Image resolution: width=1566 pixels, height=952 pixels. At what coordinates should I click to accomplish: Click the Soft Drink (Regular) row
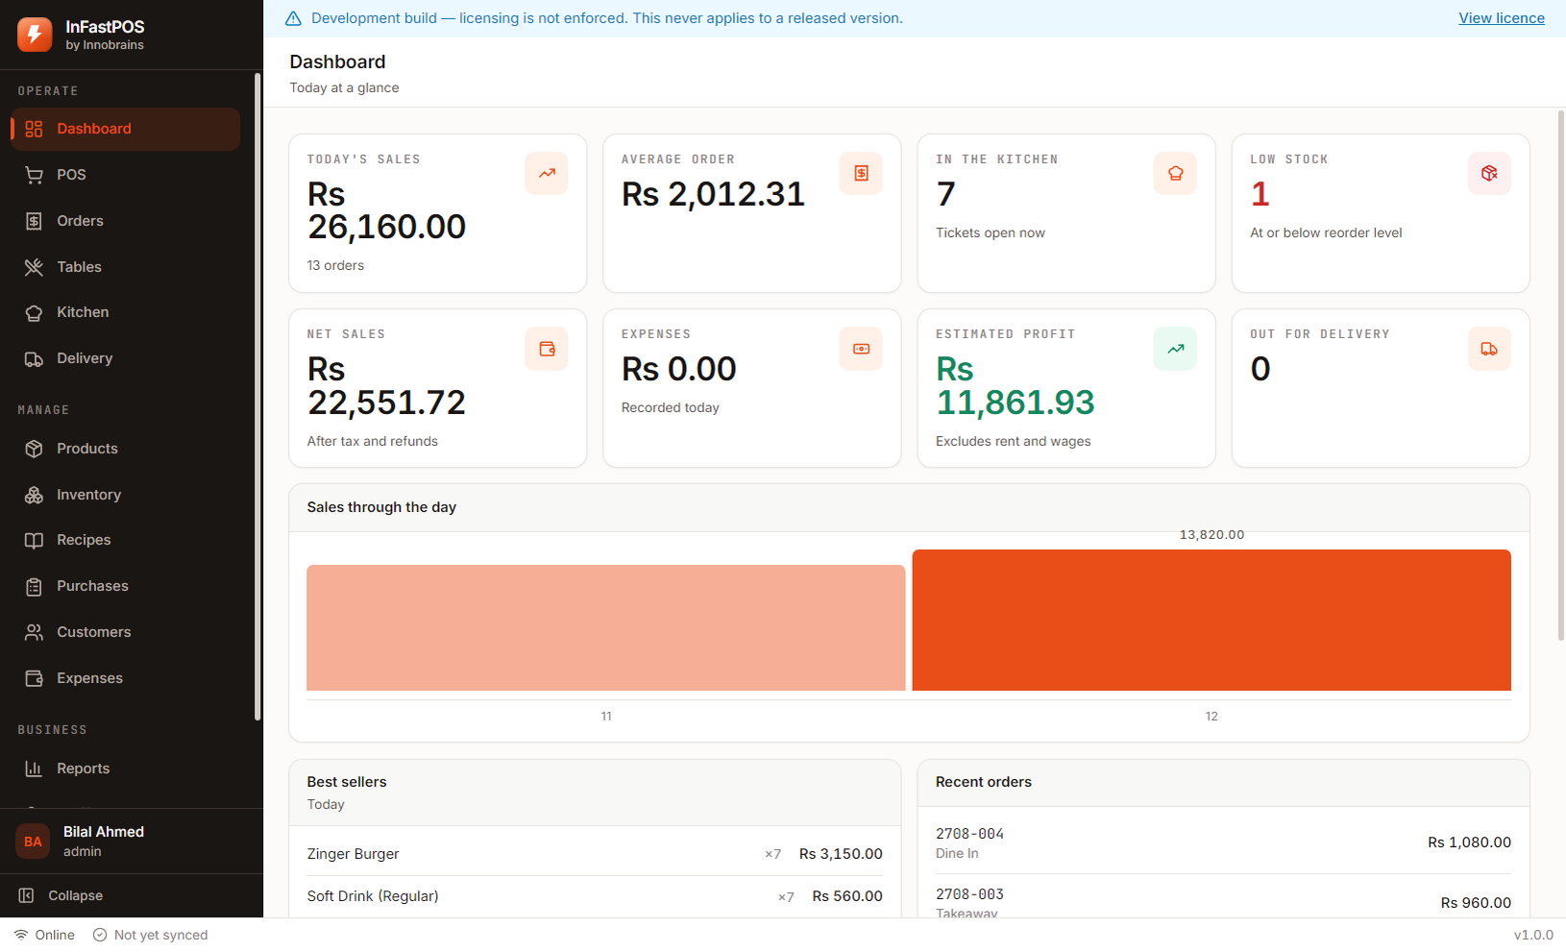(x=595, y=896)
